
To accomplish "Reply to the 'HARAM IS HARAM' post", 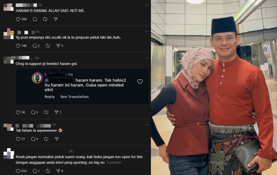I will (x=35, y=19).
